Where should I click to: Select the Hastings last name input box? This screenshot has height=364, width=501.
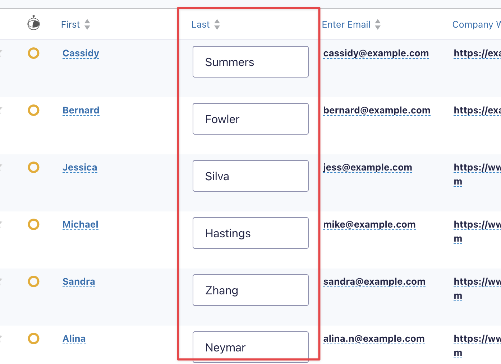[x=250, y=233]
